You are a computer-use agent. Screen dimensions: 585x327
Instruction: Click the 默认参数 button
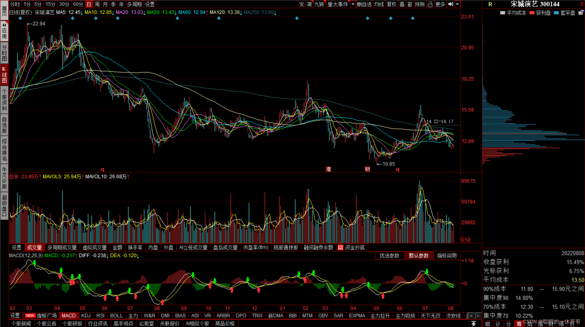[418, 255]
